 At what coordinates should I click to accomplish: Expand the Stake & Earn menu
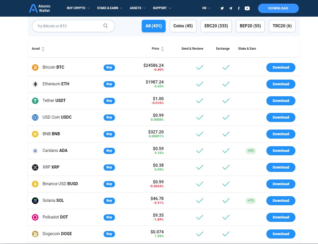(x=110, y=8)
